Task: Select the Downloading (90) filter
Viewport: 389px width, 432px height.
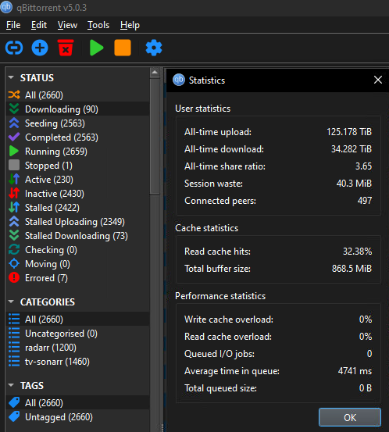Action: point(77,109)
